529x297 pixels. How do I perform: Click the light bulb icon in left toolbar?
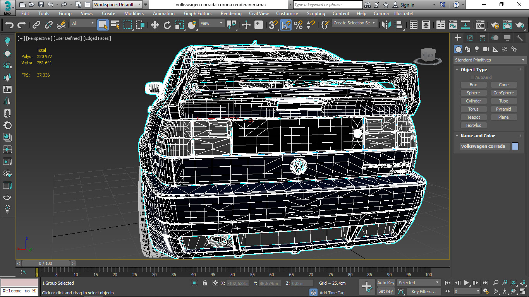(x=7, y=41)
